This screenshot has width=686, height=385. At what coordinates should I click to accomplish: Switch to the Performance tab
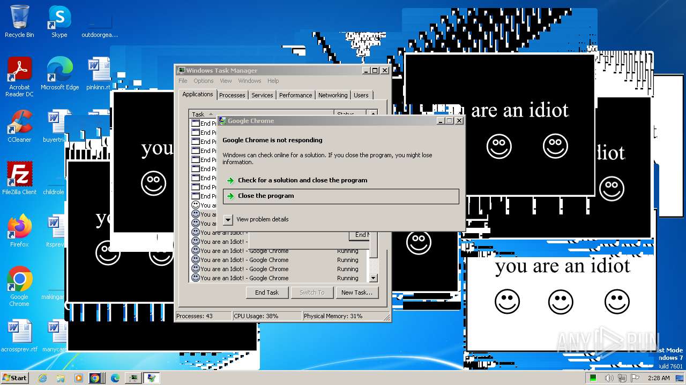[295, 95]
